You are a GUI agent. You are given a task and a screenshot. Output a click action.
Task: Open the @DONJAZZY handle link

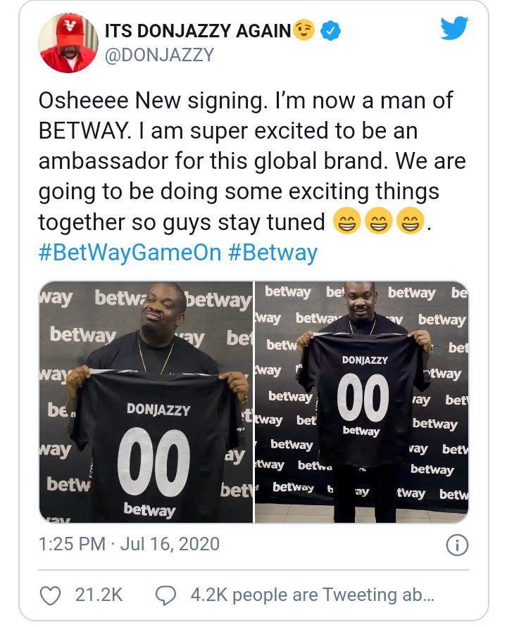pyautogui.click(x=158, y=55)
